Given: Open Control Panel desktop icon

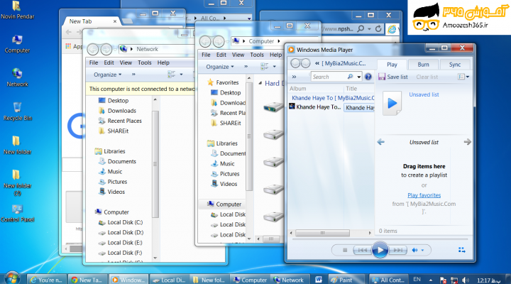Looking at the screenshot, I should [17, 213].
